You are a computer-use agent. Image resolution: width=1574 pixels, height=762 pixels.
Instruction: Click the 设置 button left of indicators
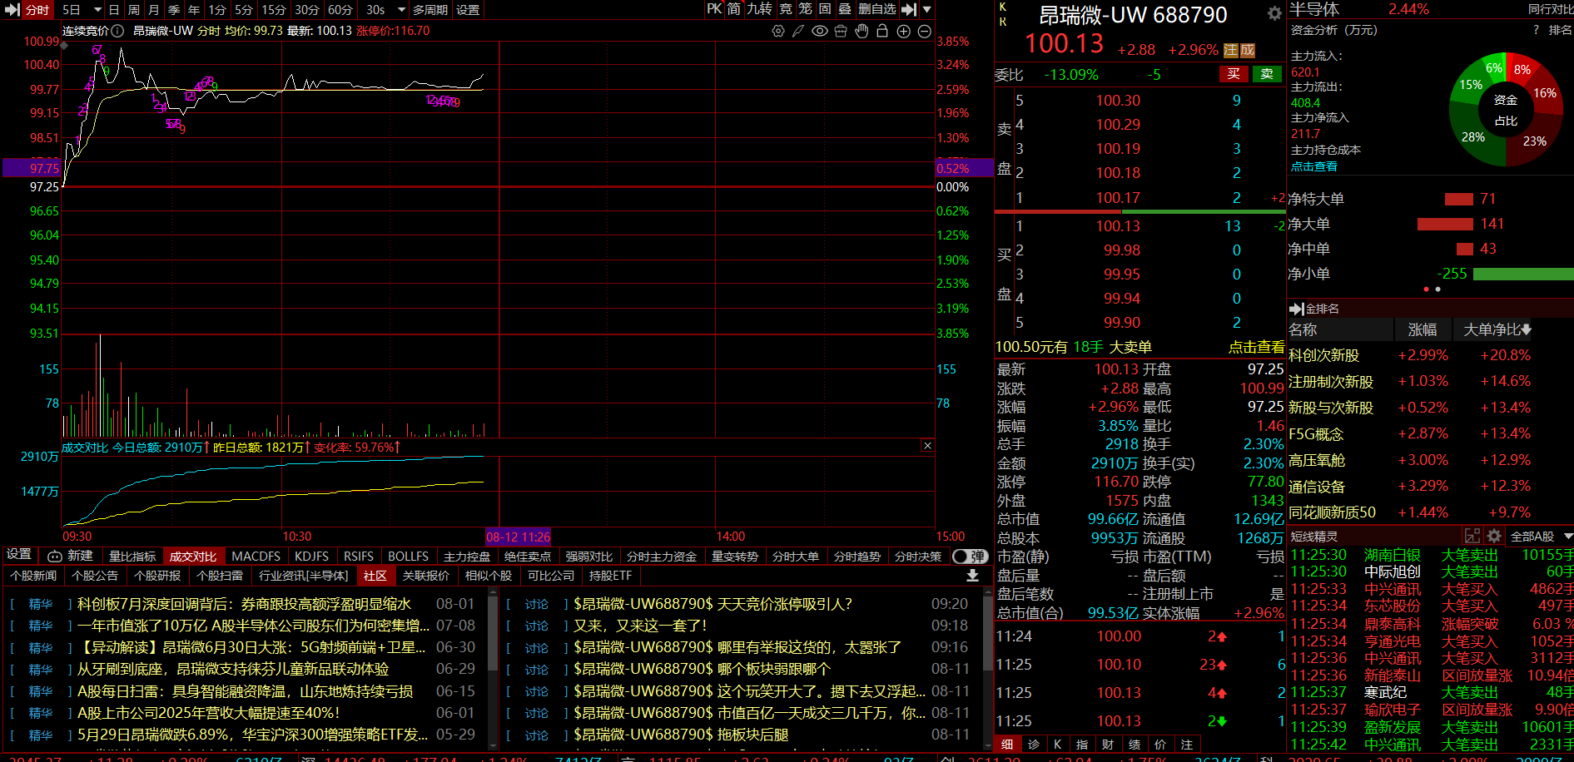[x=19, y=555]
